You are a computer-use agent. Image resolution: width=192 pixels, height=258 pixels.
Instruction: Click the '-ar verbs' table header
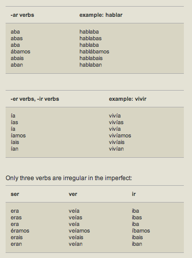pos(22,15)
